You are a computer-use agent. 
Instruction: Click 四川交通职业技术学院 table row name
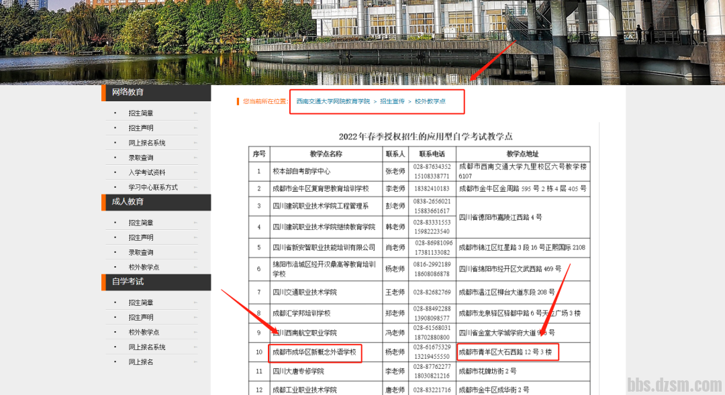[305, 292]
